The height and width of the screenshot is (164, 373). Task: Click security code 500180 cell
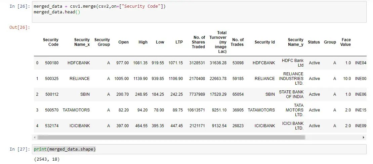tap(52, 63)
